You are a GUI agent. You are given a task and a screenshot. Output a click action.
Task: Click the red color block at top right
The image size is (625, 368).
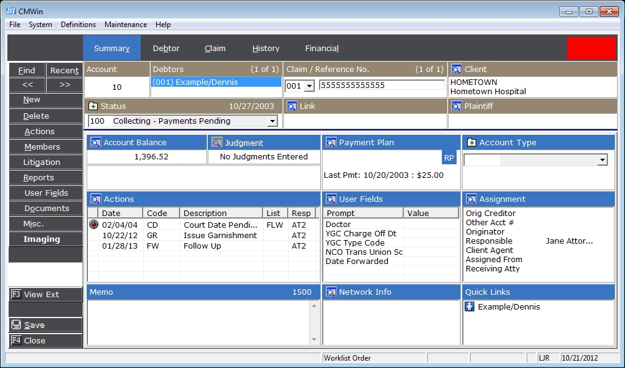591,48
